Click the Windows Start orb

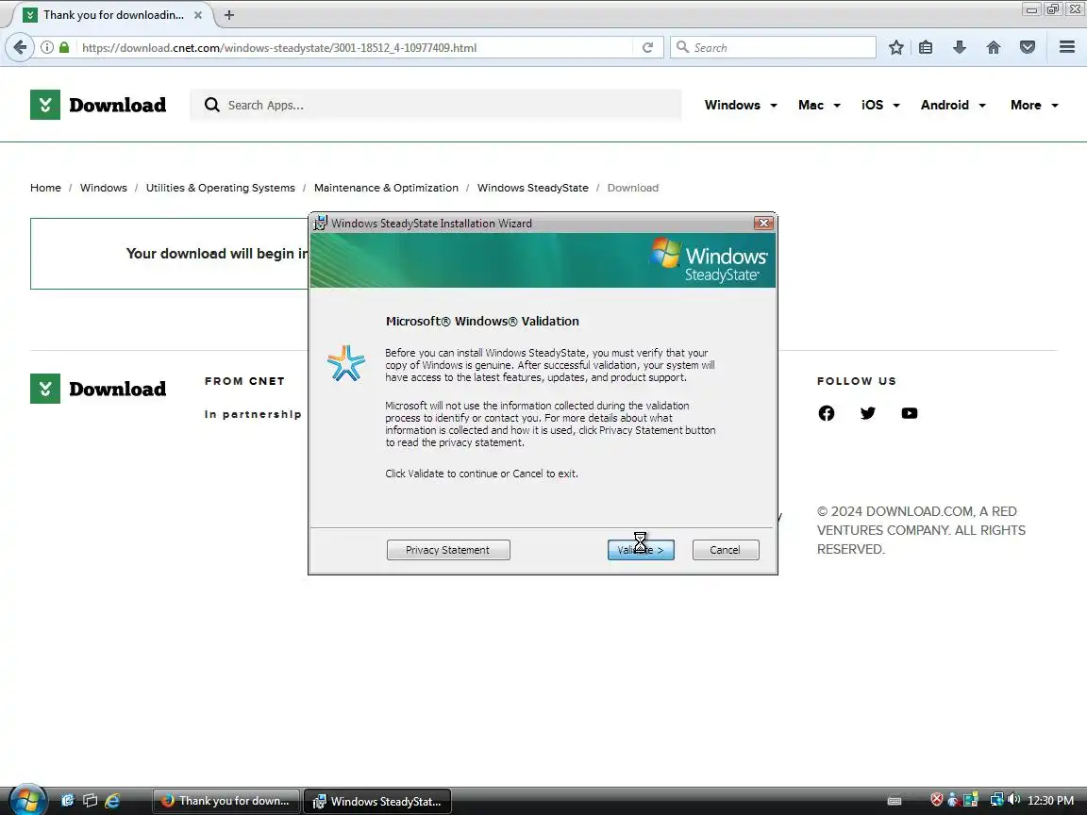(27, 801)
